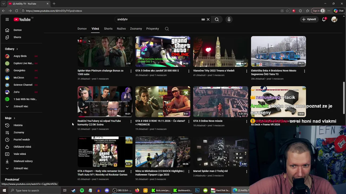Click the search magnifier button

point(217,19)
